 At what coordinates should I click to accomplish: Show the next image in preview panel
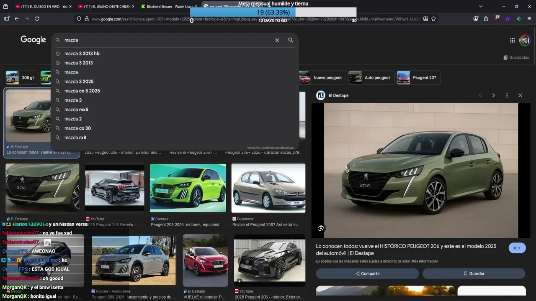pos(493,95)
